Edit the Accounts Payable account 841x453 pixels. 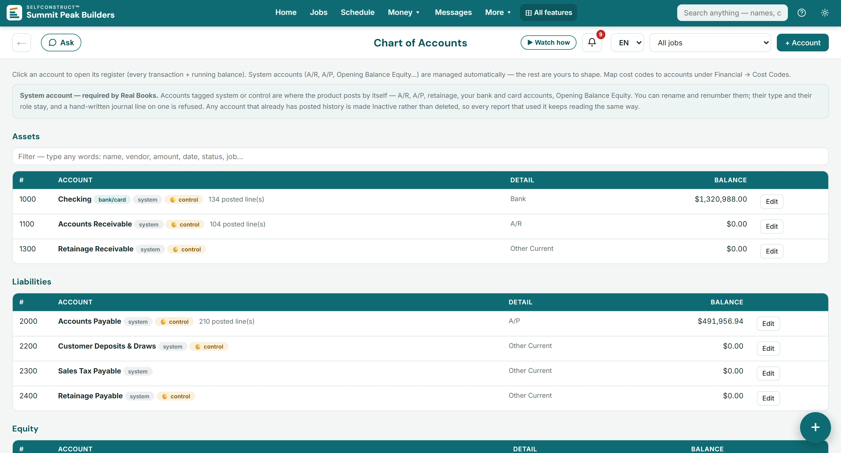(x=768, y=323)
